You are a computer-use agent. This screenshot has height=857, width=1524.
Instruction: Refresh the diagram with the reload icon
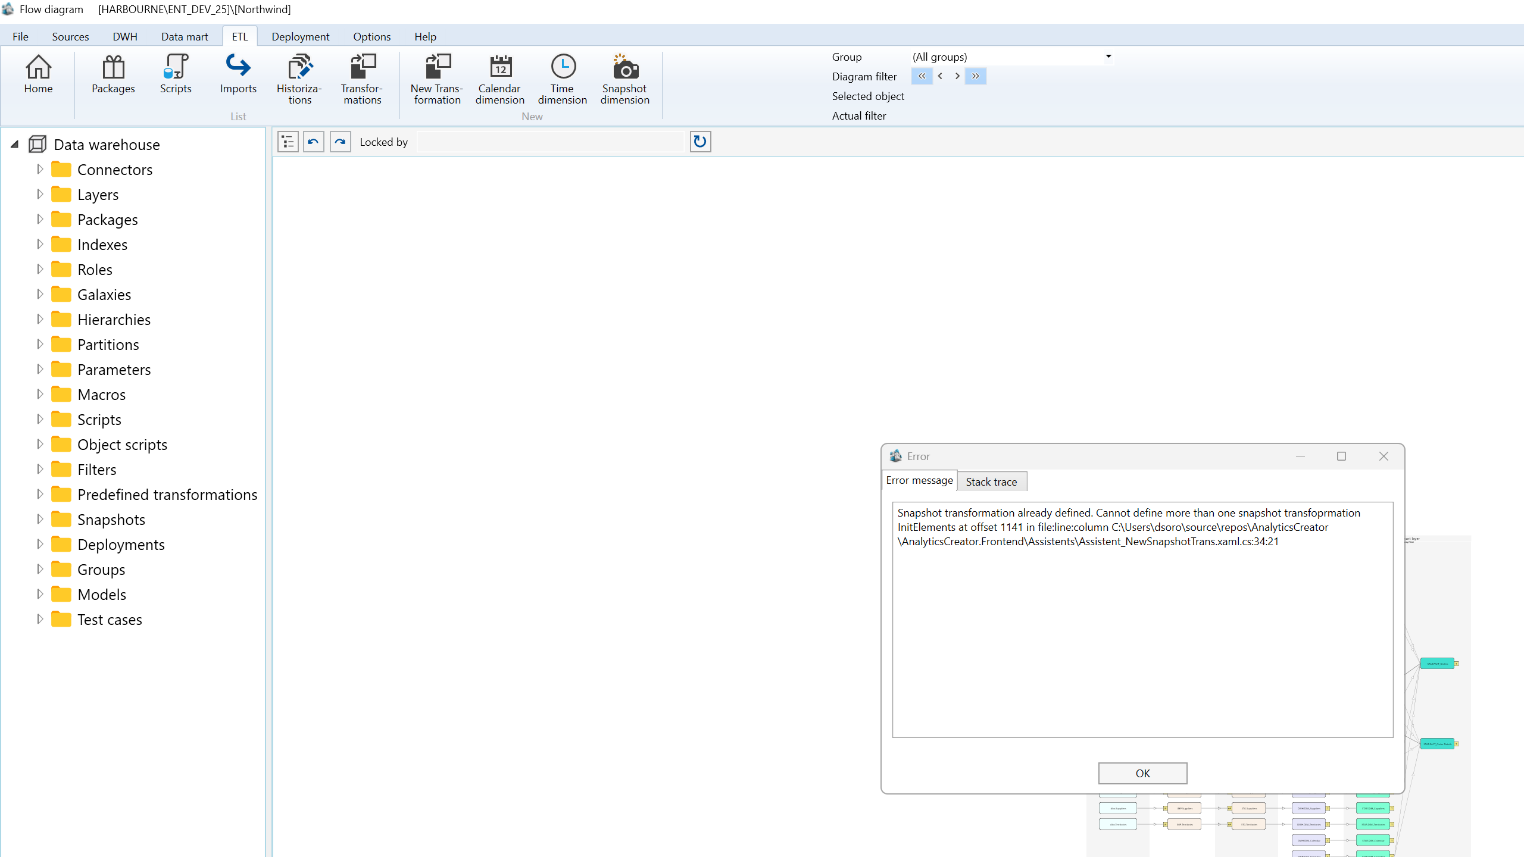[700, 142]
